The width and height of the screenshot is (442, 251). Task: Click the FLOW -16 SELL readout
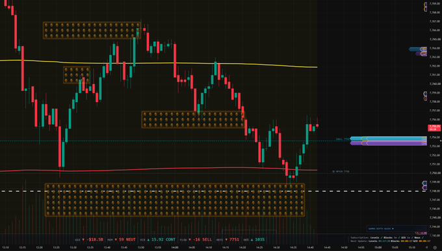pyautogui.click(x=196, y=240)
